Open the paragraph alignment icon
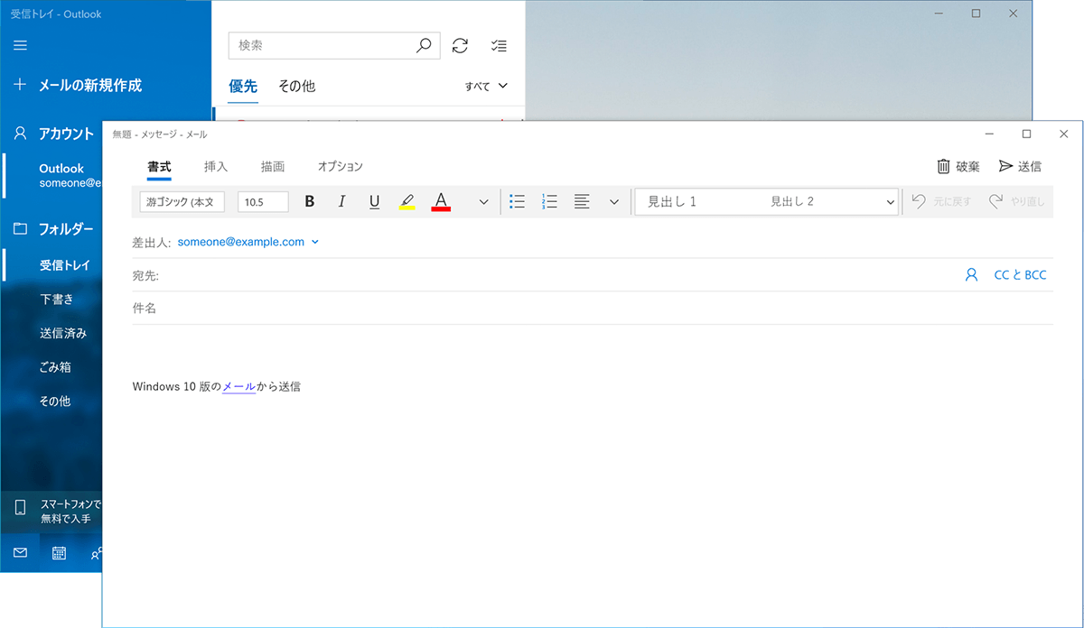Image resolution: width=1084 pixels, height=628 pixels. [x=582, y=201]
